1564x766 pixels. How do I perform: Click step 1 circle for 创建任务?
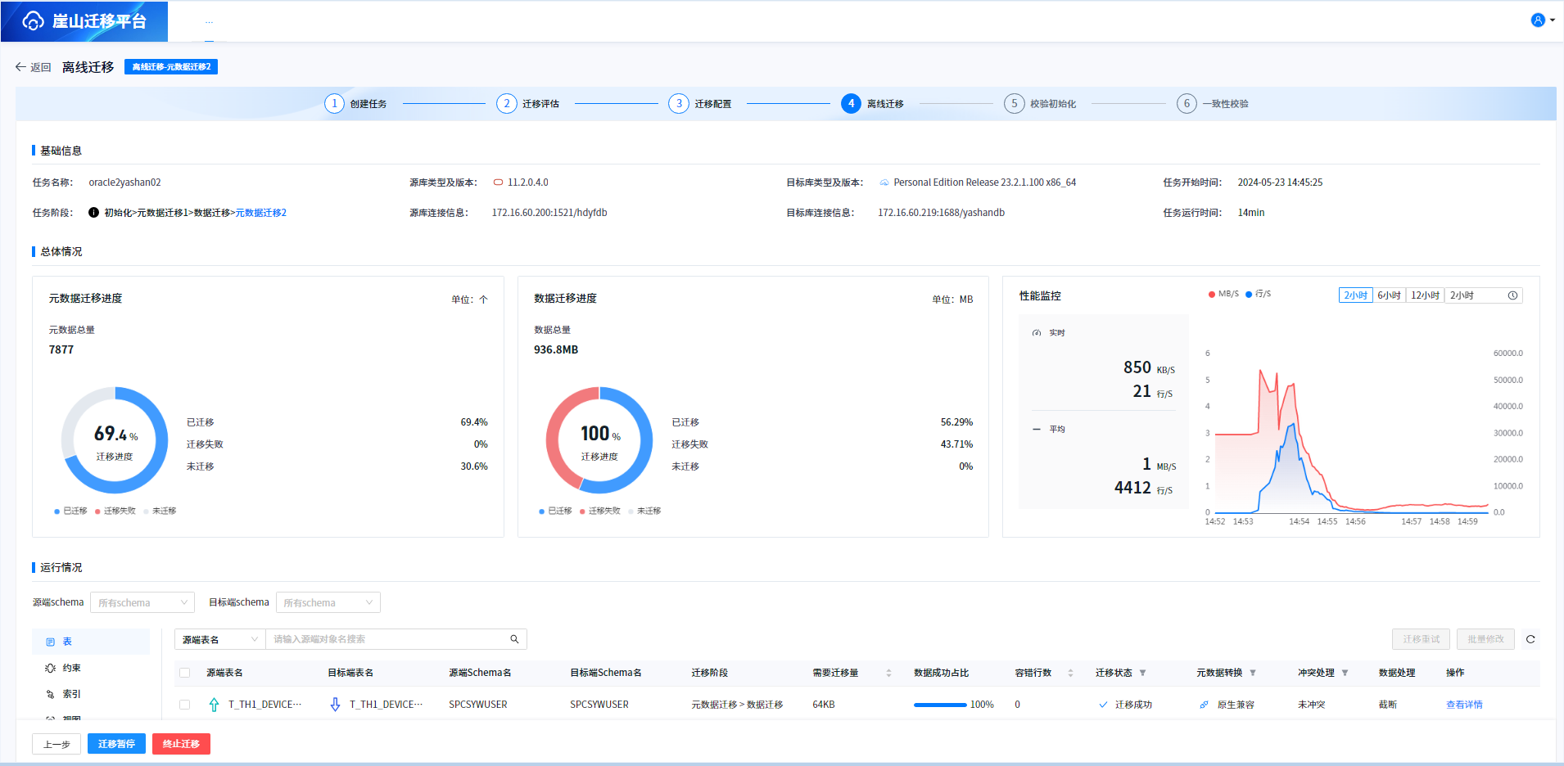click(334, 104)
